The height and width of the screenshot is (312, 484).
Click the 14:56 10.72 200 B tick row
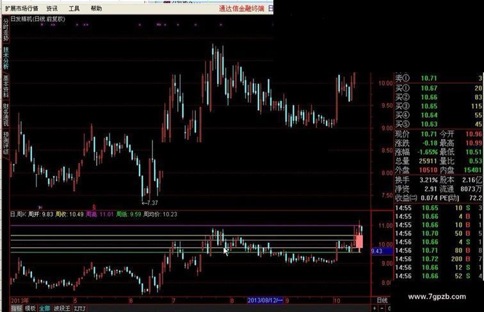[x=439, y=259]
